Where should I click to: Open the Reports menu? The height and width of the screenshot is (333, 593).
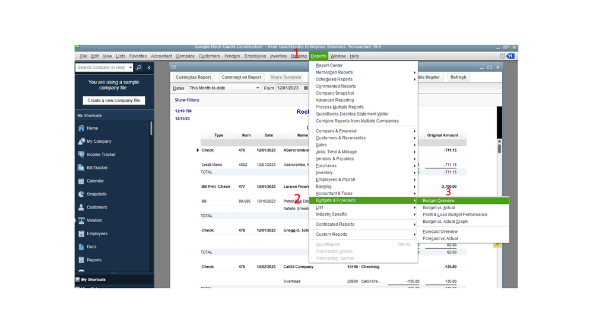pos(318,56)
